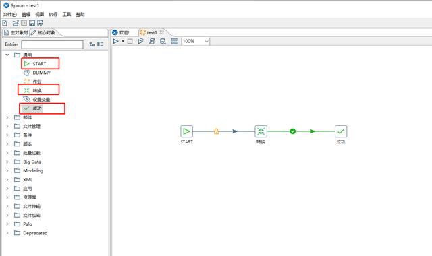Screen dimensions: 432x256
Task: Select the 成功 entry in the tree
Action: pyautogui.click(x=37, y=108)
